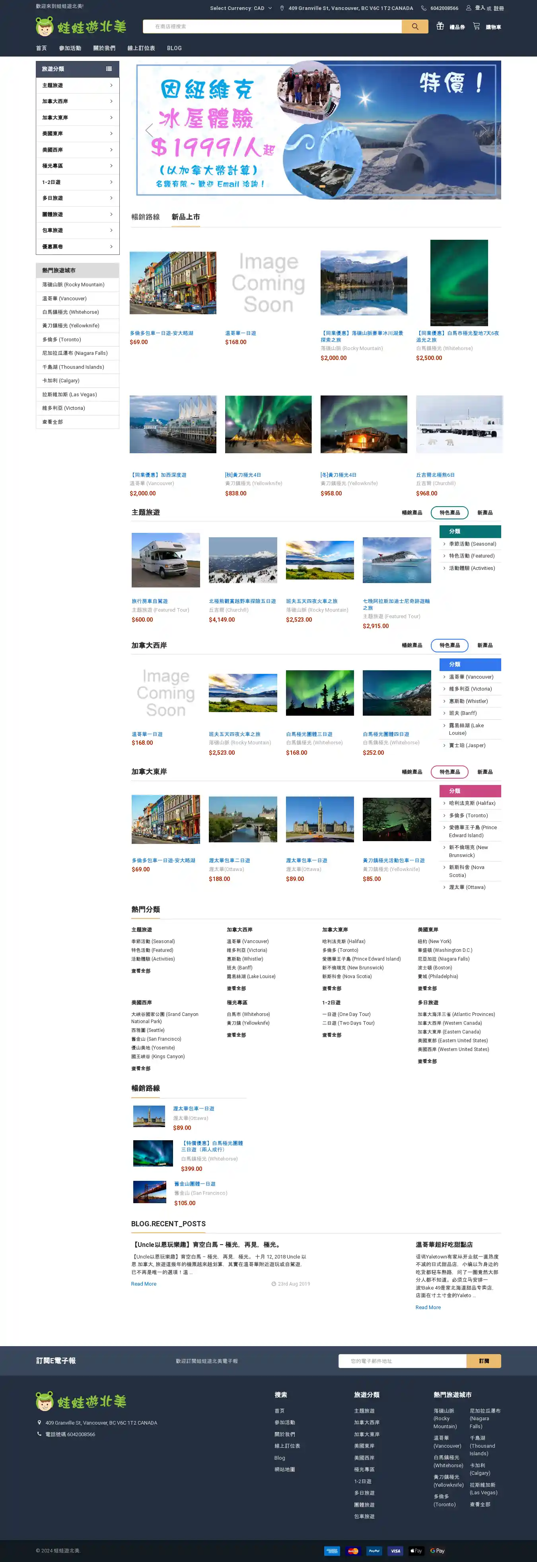This screenshot has height=1562, width=537.
Task: Click the user account icon
Action: pyautogui.click(x=469, y=8)
